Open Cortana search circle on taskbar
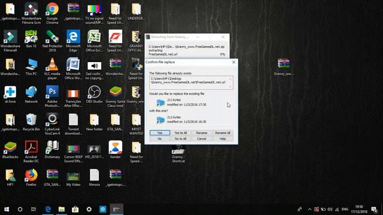 (x=20, y=209)
